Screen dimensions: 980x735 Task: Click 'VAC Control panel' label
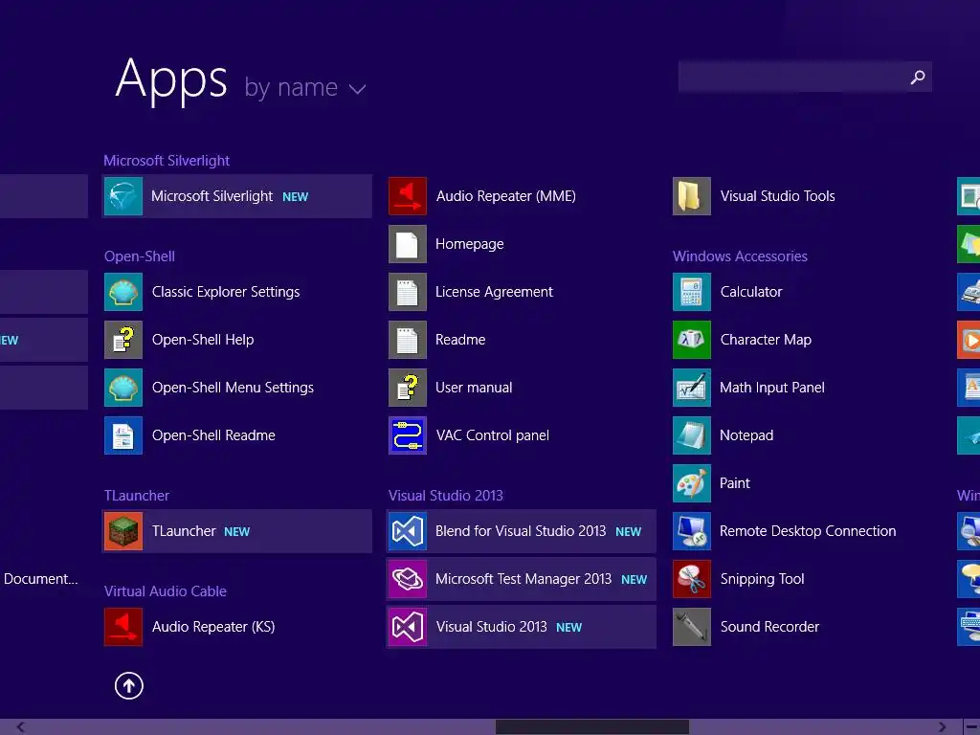tap(493, 435)
